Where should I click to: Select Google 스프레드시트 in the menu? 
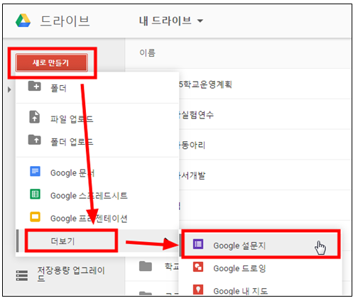(x=97, y=195)
